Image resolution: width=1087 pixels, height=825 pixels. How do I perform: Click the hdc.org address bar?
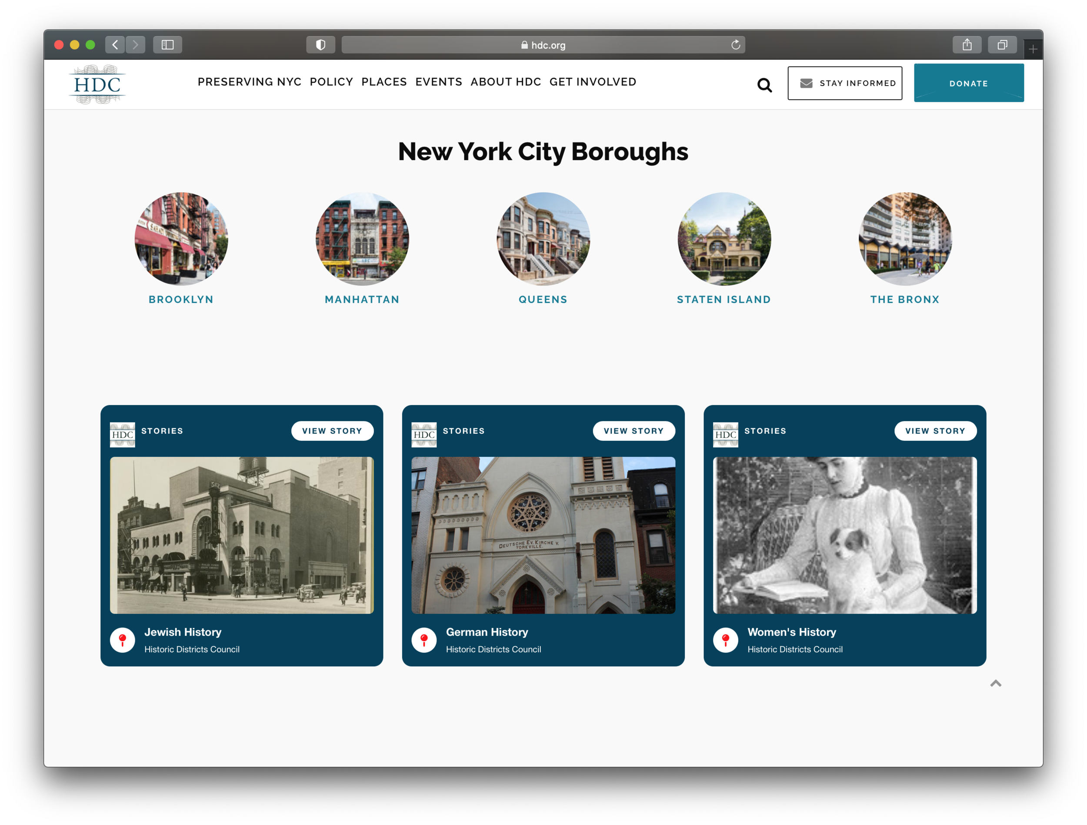click(x=543, y=45)
